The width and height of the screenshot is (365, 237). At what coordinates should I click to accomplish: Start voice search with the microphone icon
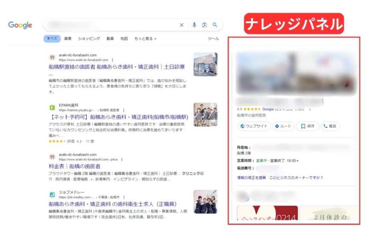click(194, 25)
